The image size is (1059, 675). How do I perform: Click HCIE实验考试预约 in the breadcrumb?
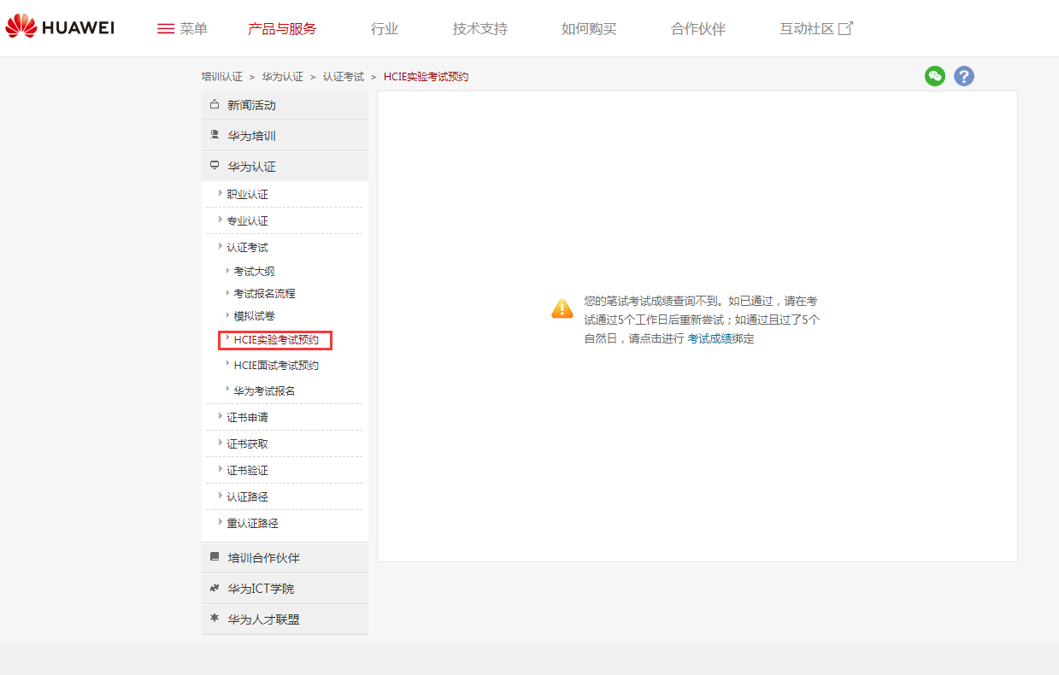tap(427, 77)
